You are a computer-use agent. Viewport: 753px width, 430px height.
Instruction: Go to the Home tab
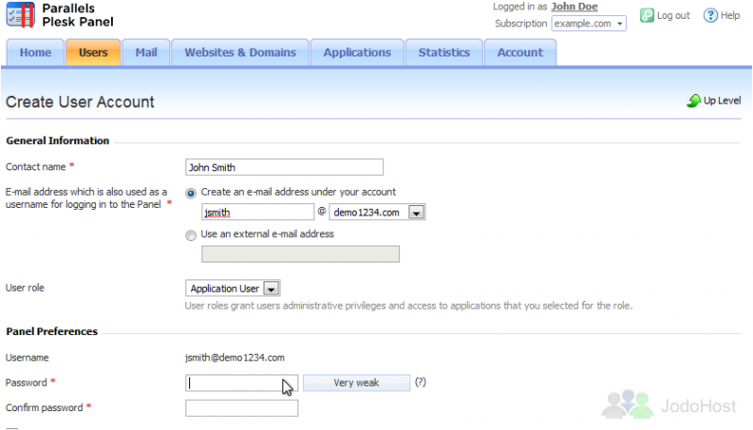coord(36,53)
